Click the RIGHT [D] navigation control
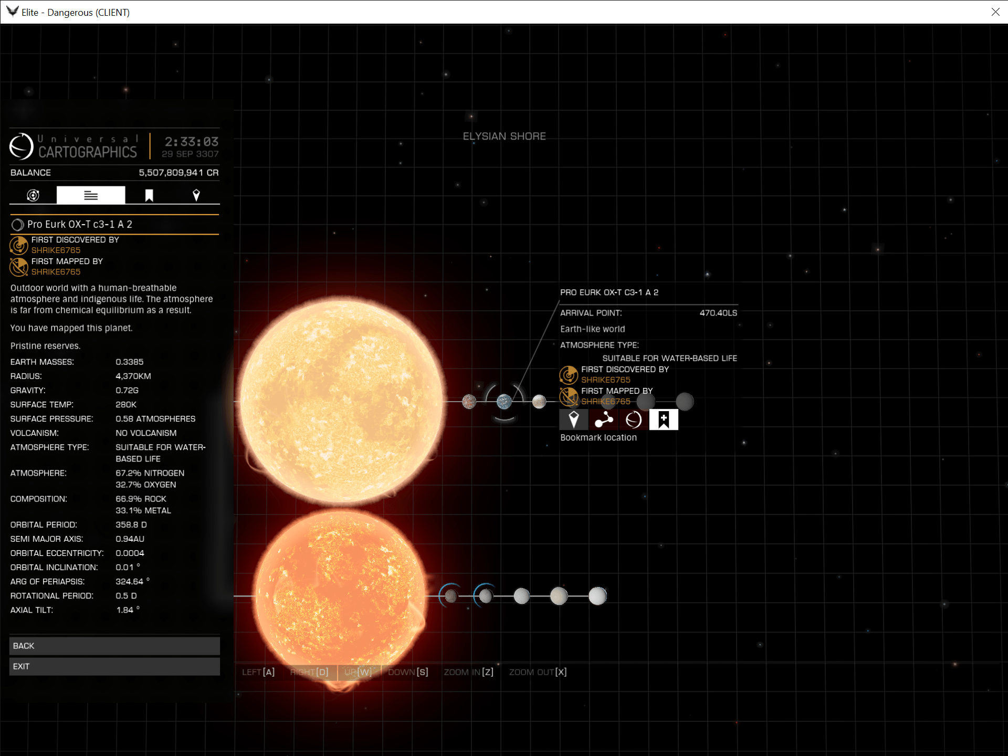 [x=309, y=672]
